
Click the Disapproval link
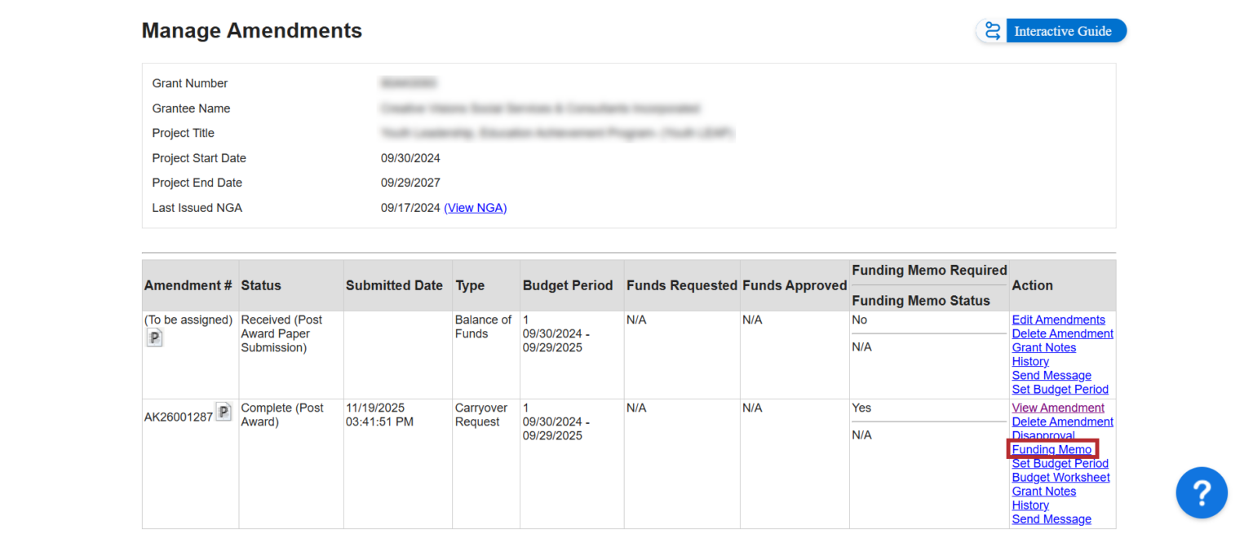click(1043, 436)
